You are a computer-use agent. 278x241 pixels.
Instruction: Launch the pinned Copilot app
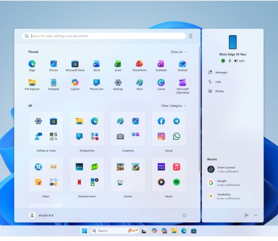click(x=75, y=85)
